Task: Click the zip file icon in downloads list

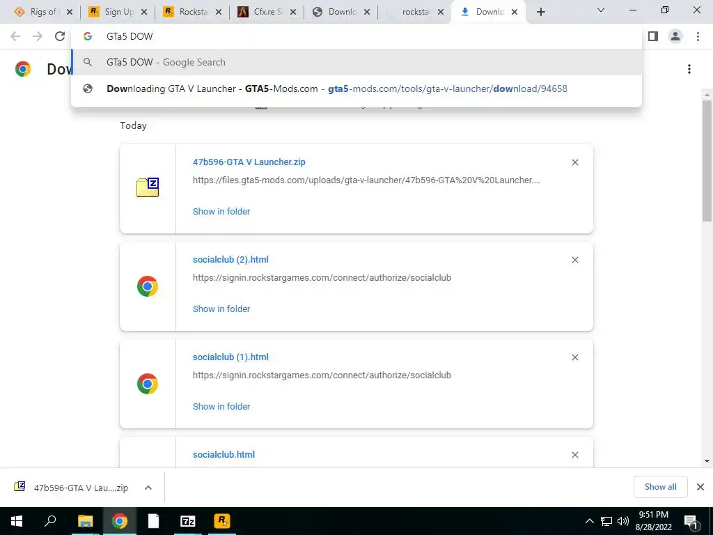Action: point(148,187)
